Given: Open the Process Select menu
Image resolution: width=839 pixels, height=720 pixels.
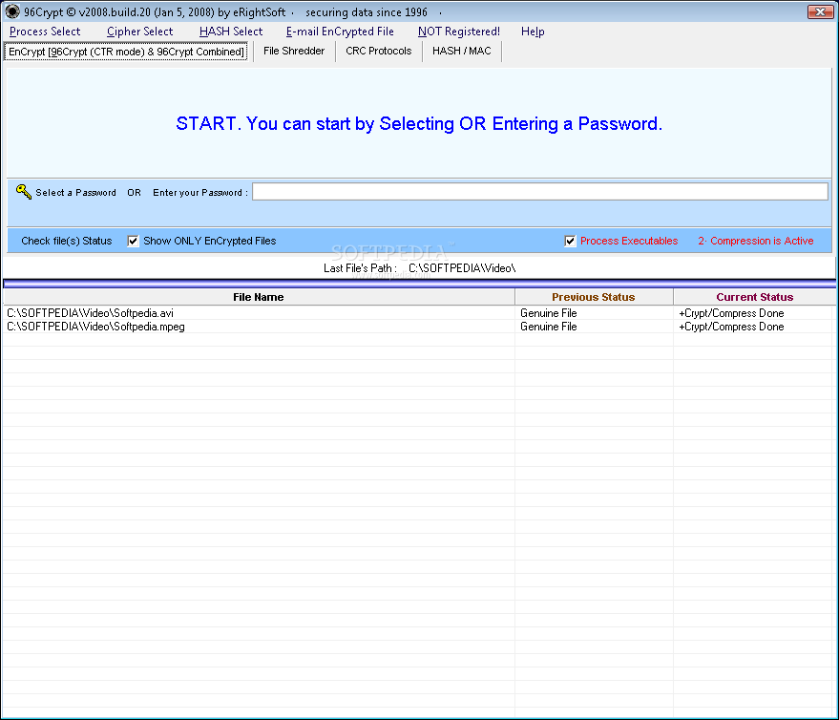Looking at the screenshot, I should click(45, 32).
